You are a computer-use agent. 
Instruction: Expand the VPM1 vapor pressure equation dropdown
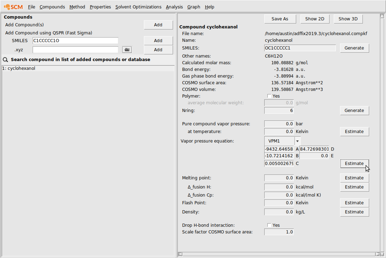tap(297, 141)
